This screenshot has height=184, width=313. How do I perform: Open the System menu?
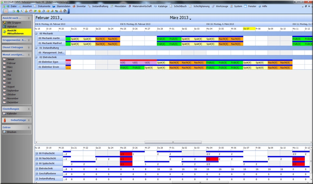pos(238,6)
